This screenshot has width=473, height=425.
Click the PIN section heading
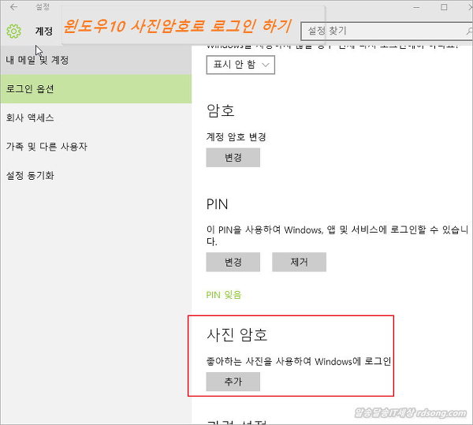click(217, 204)
